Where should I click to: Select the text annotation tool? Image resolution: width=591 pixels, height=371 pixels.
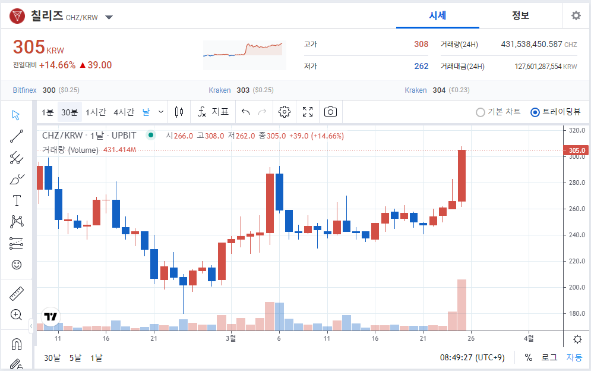[17, 200]
